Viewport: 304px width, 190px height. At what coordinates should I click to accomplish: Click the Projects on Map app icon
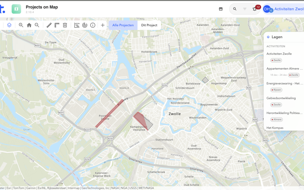16,9
